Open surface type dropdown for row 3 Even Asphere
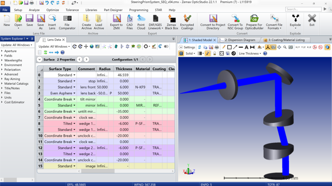 74,93
